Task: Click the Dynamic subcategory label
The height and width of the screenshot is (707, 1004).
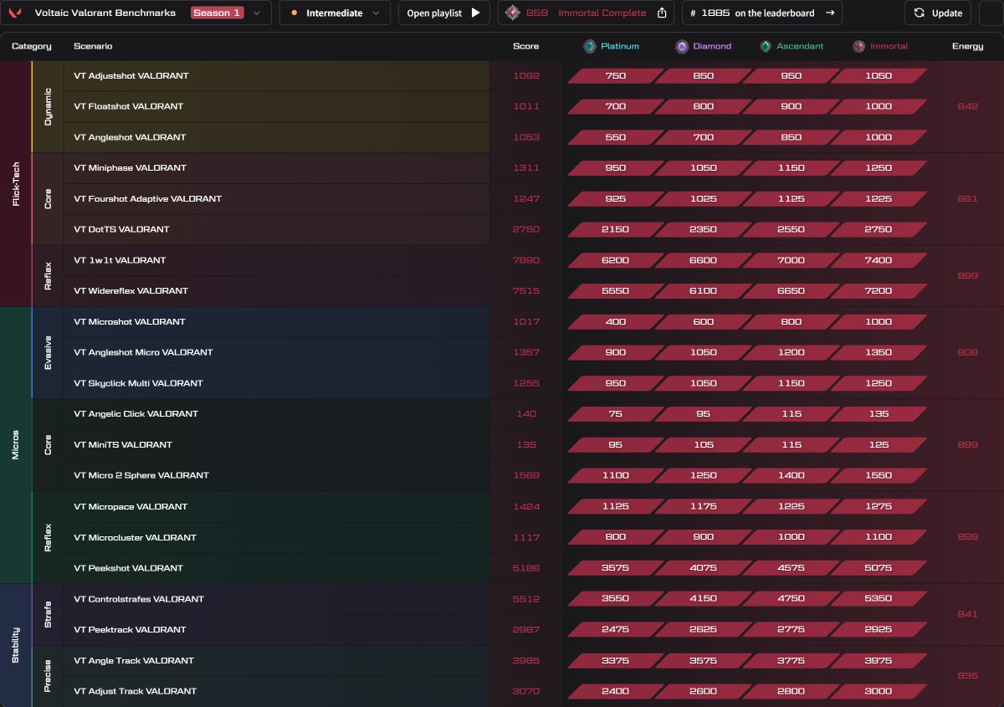Action: coord(48,106)
